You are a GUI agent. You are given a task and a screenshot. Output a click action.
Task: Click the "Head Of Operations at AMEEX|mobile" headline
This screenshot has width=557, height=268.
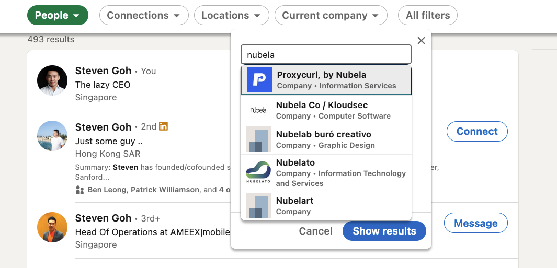[x=152, y=232]
